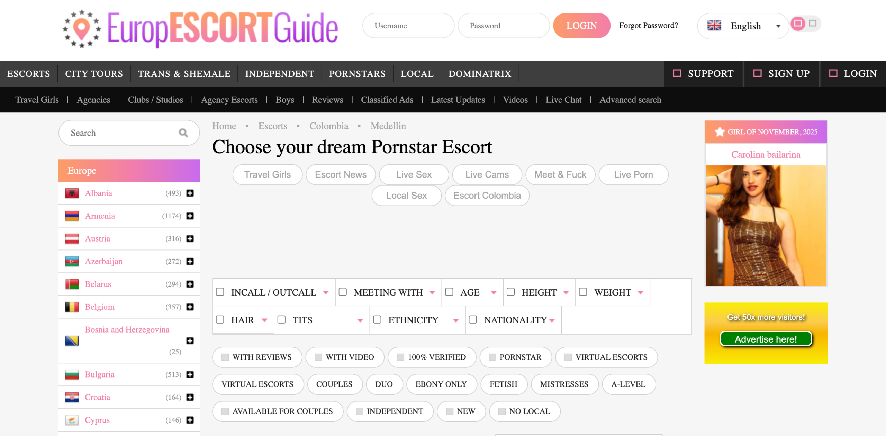Click the Belgium flag icon
Viewport: 886px width, 436px height.
[x=72, y=307]
